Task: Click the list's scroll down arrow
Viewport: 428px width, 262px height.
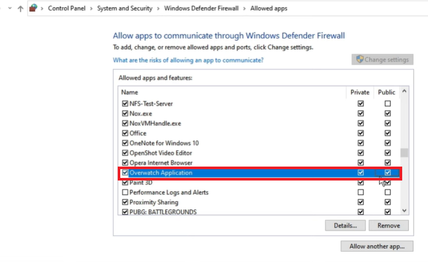Action: (404, 211)
